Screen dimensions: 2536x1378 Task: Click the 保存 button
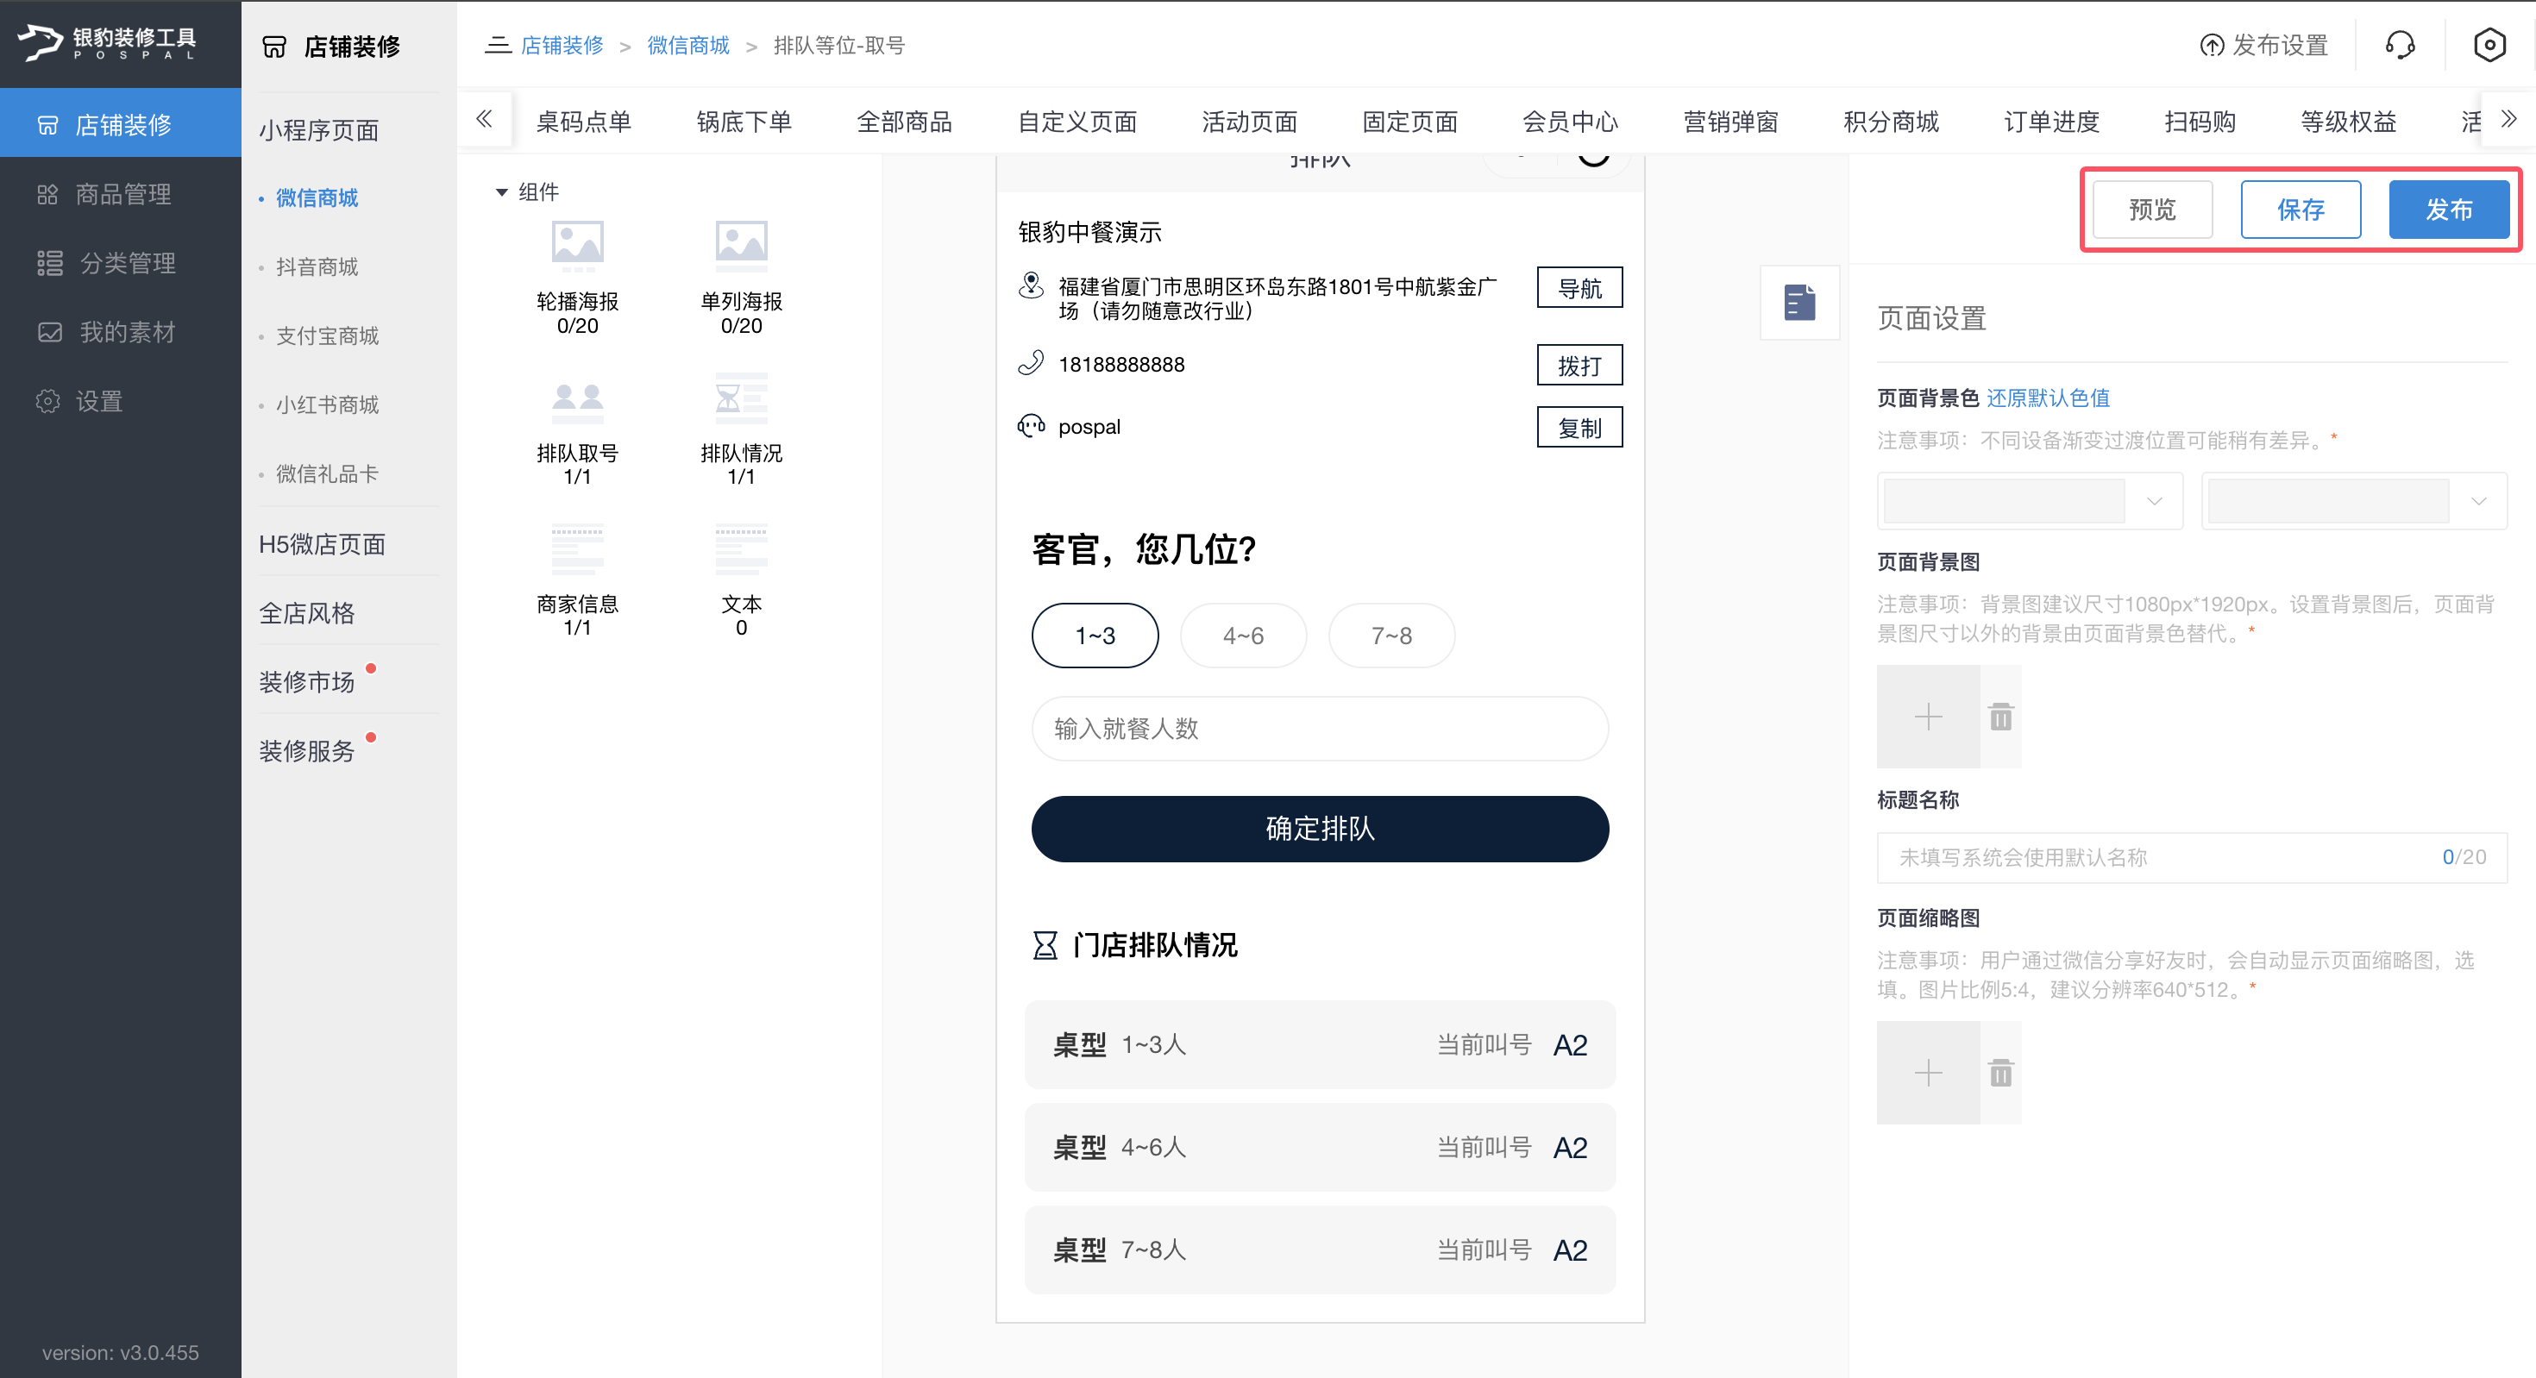2301,209
